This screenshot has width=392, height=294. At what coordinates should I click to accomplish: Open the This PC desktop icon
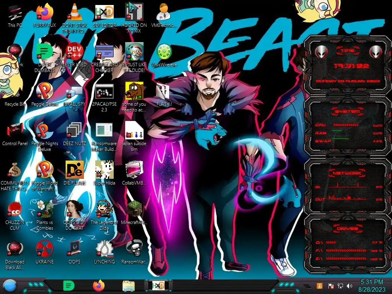[15, 16]
